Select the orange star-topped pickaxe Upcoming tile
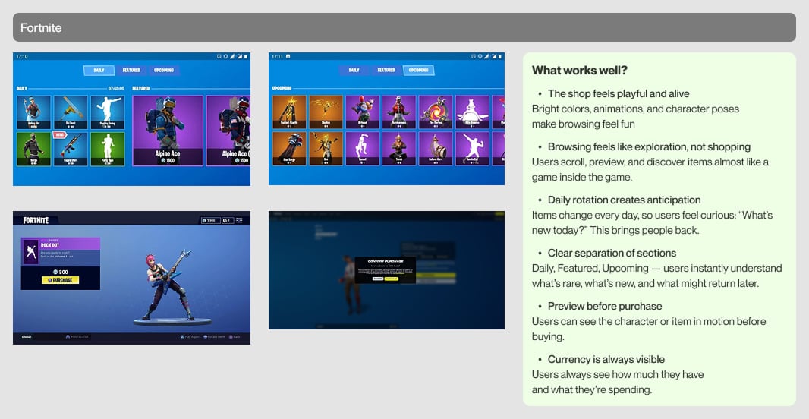This screenshot has height=419, width=809. [x=289, y=112]
